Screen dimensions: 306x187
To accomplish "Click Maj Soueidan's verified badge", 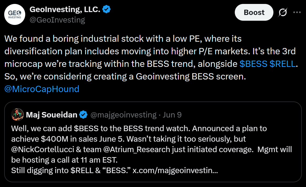I will click(x=83, y=115).
